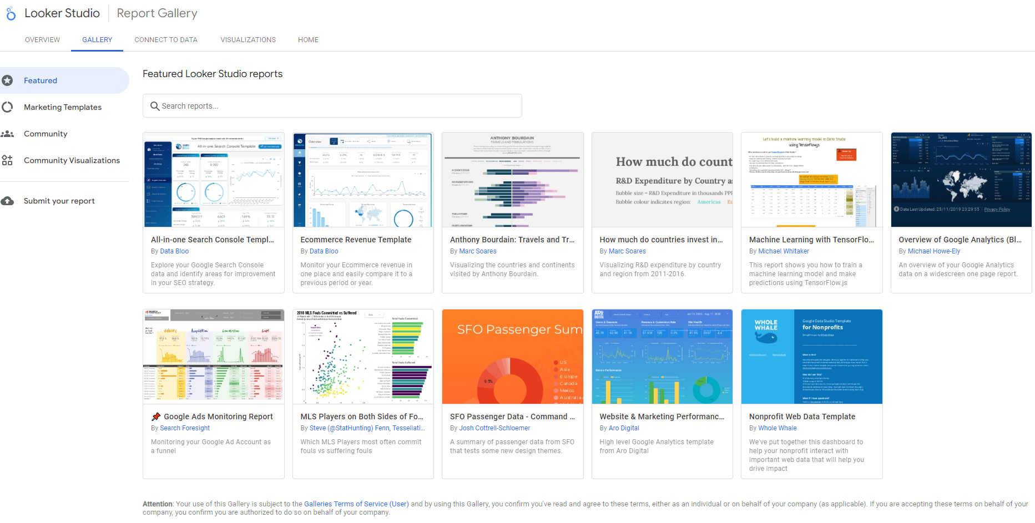Click the Community people icon
This screenshot has width=1035, height=523.
[x=7, y=134]
